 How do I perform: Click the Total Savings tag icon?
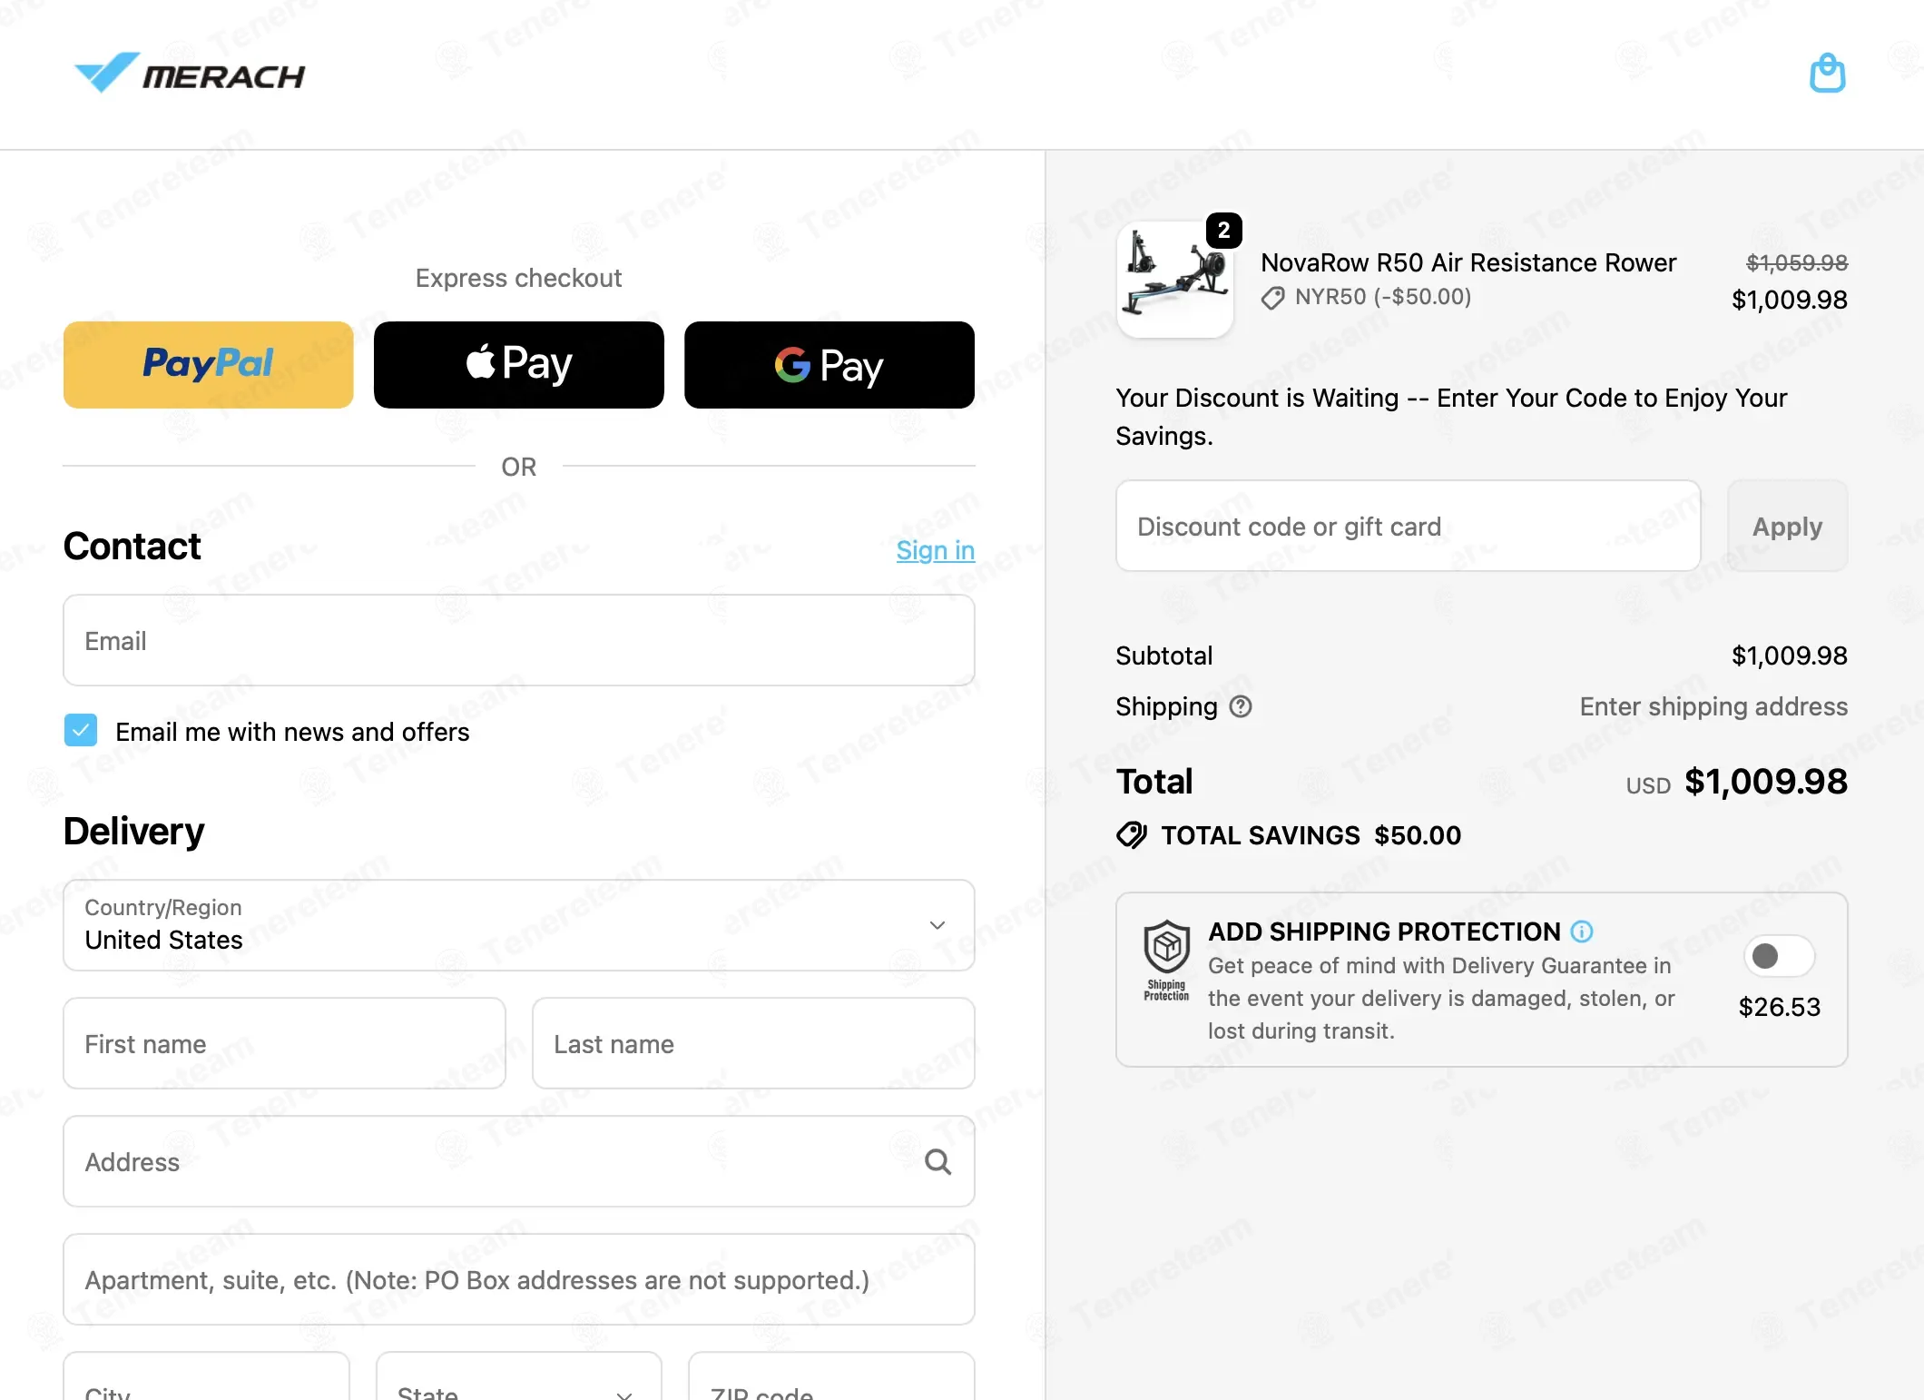1132,834
